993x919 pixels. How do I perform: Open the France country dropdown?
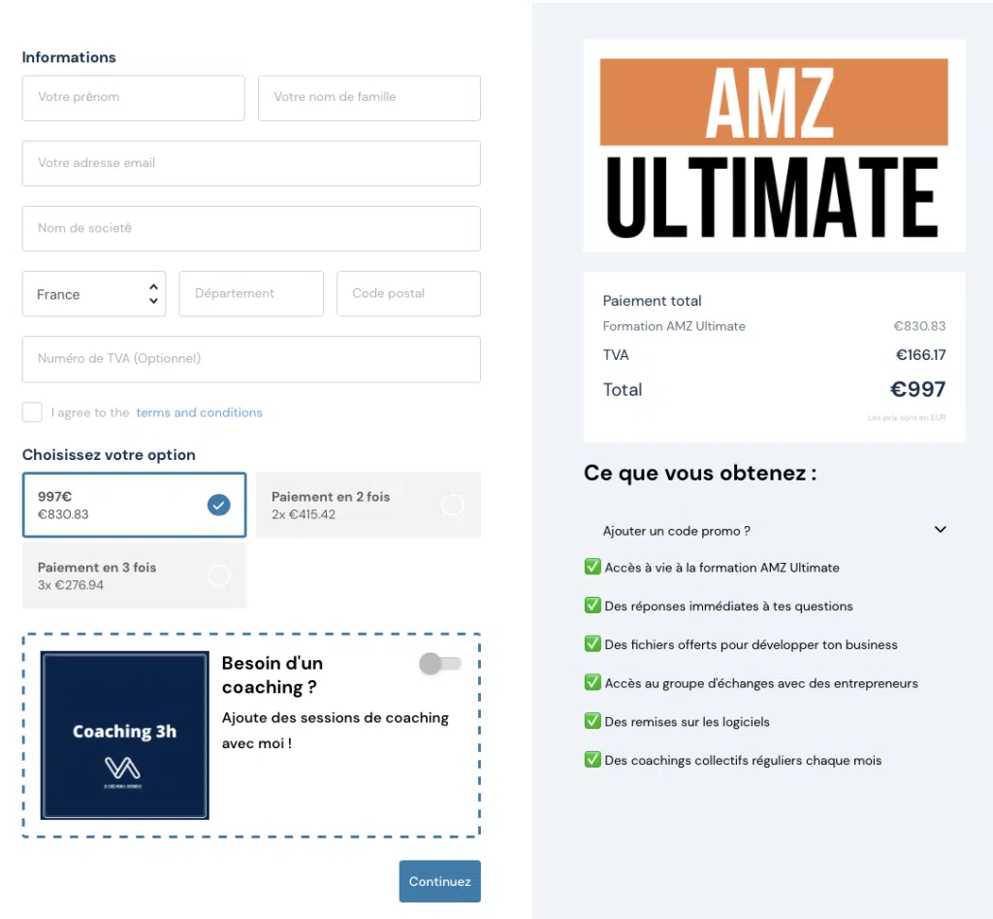pos(94,294)
